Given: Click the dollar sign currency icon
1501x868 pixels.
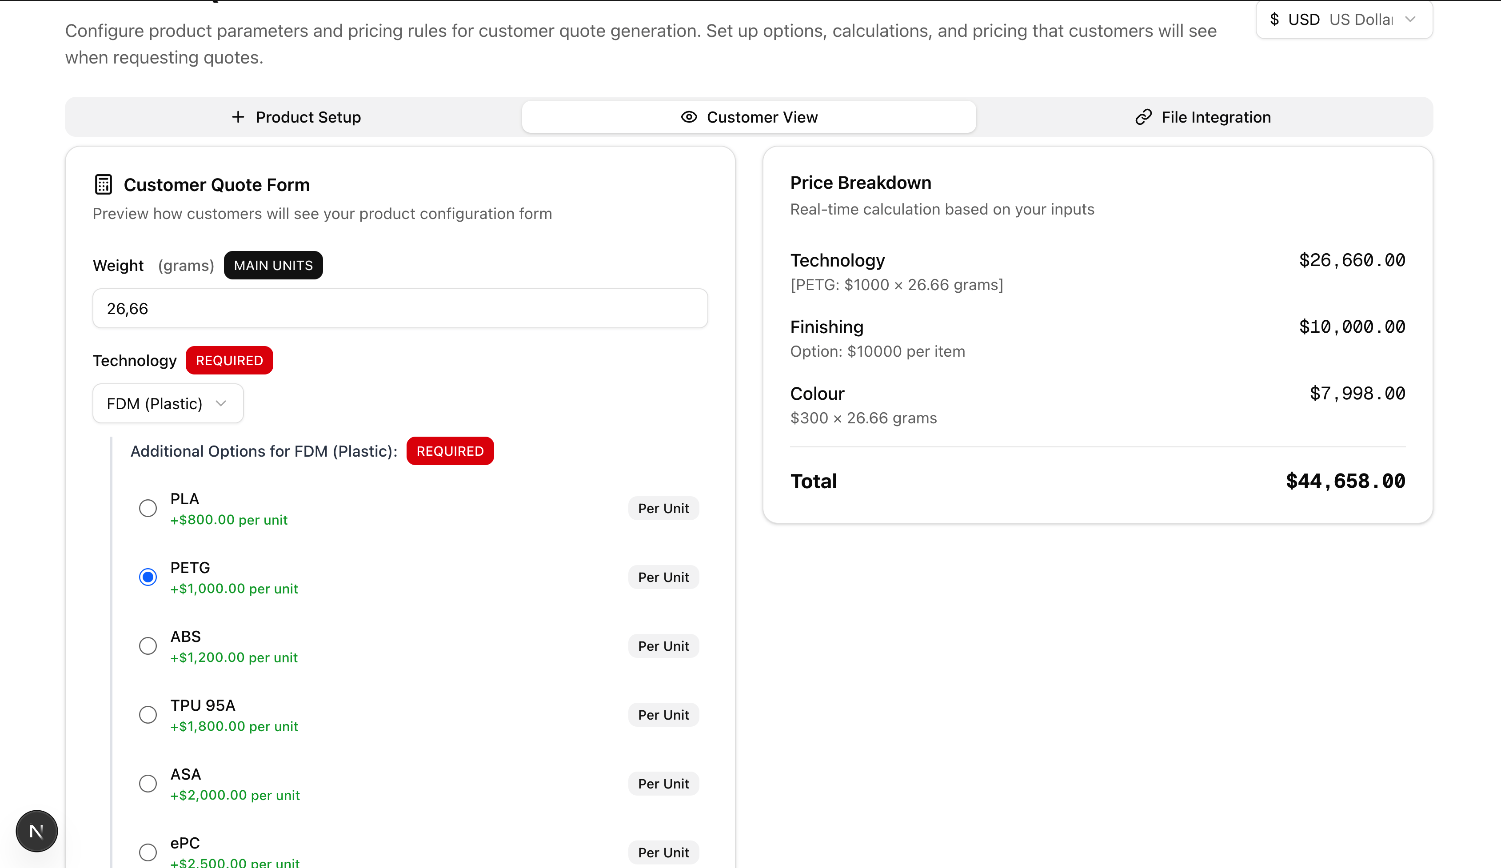Looking at the screenshot, I should (x=1274, y=19).
